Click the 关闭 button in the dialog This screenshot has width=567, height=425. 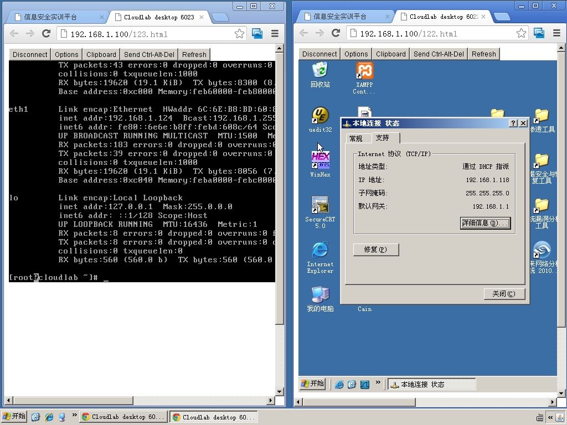coord(504,293)
